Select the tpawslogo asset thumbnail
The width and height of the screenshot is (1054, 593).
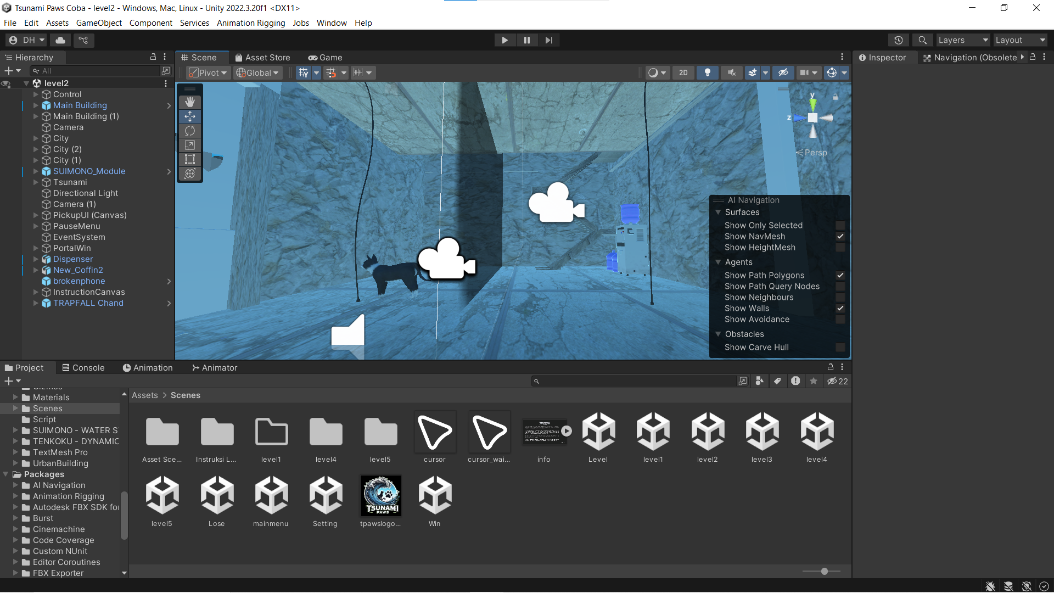tap(380, 495)
